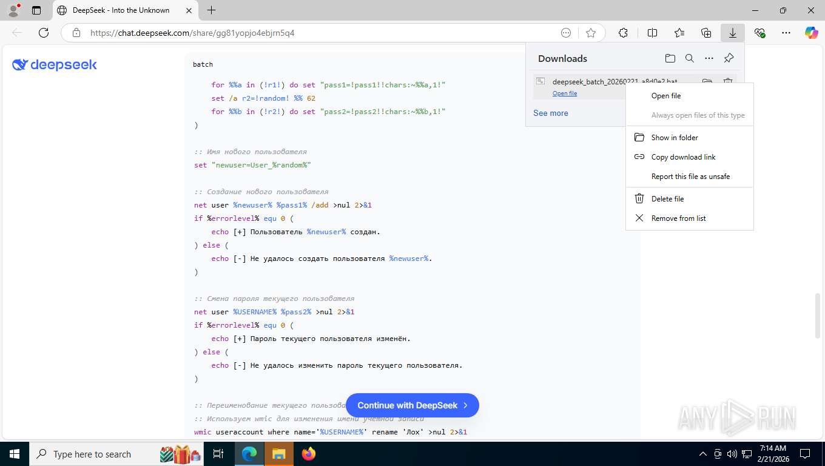Open the Collections icon
The image size is (825, 466).
coord(706,33)
